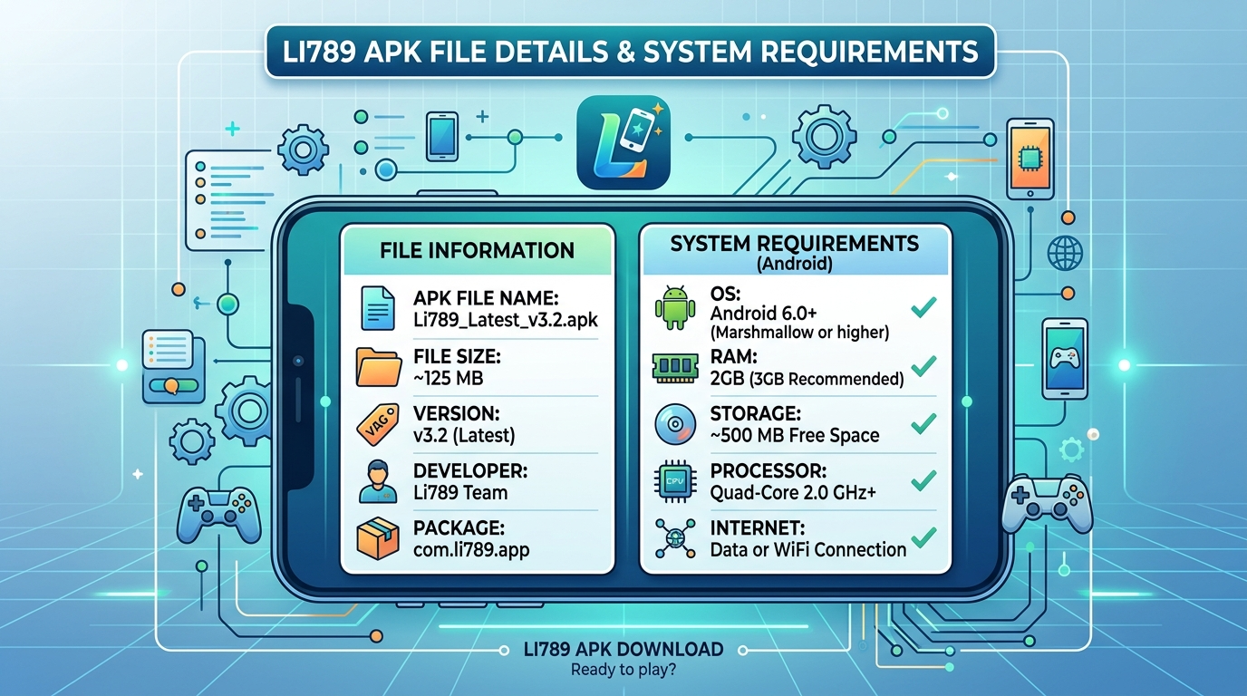This screenshot has width=1247, height=696.
Task: Toggle the checkmark next to Android 6.0+ requirement
Action: 925,307
